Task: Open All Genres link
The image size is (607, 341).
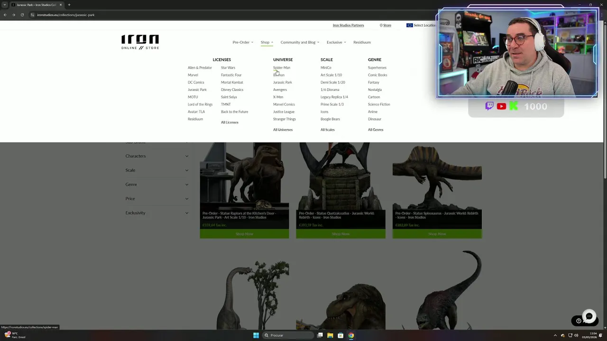Action: 376,130
